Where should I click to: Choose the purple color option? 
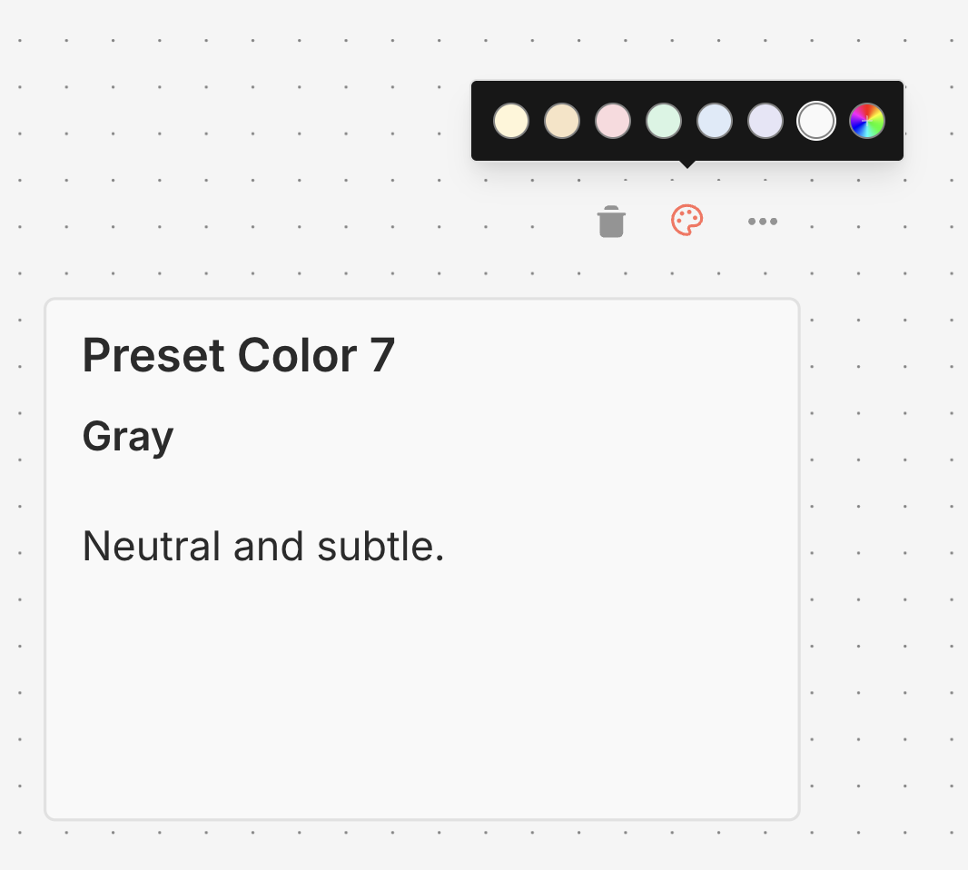(x=766, y=120)
